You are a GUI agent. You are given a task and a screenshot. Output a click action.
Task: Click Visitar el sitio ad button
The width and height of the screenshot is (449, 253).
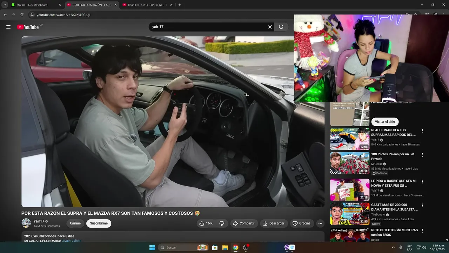coord(385,122)
